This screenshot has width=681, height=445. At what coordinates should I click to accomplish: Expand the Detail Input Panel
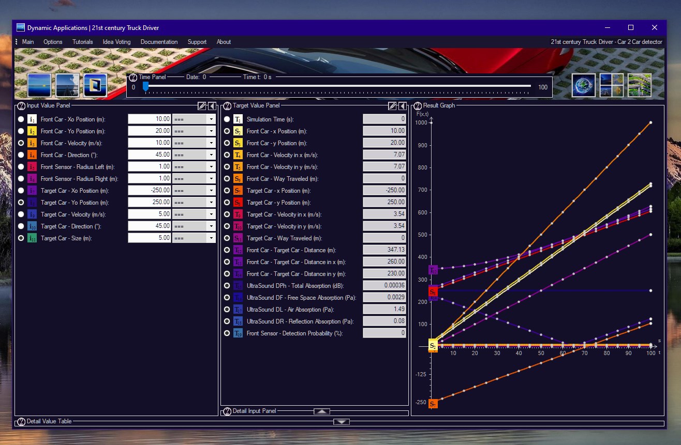[321, 411]
